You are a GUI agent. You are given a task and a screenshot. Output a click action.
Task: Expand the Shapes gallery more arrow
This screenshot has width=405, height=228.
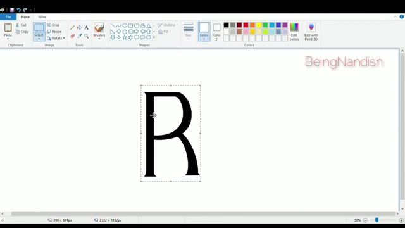point(154,38)
